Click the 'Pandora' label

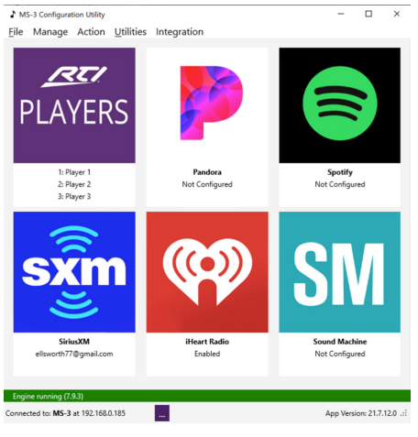pos(207,172)
